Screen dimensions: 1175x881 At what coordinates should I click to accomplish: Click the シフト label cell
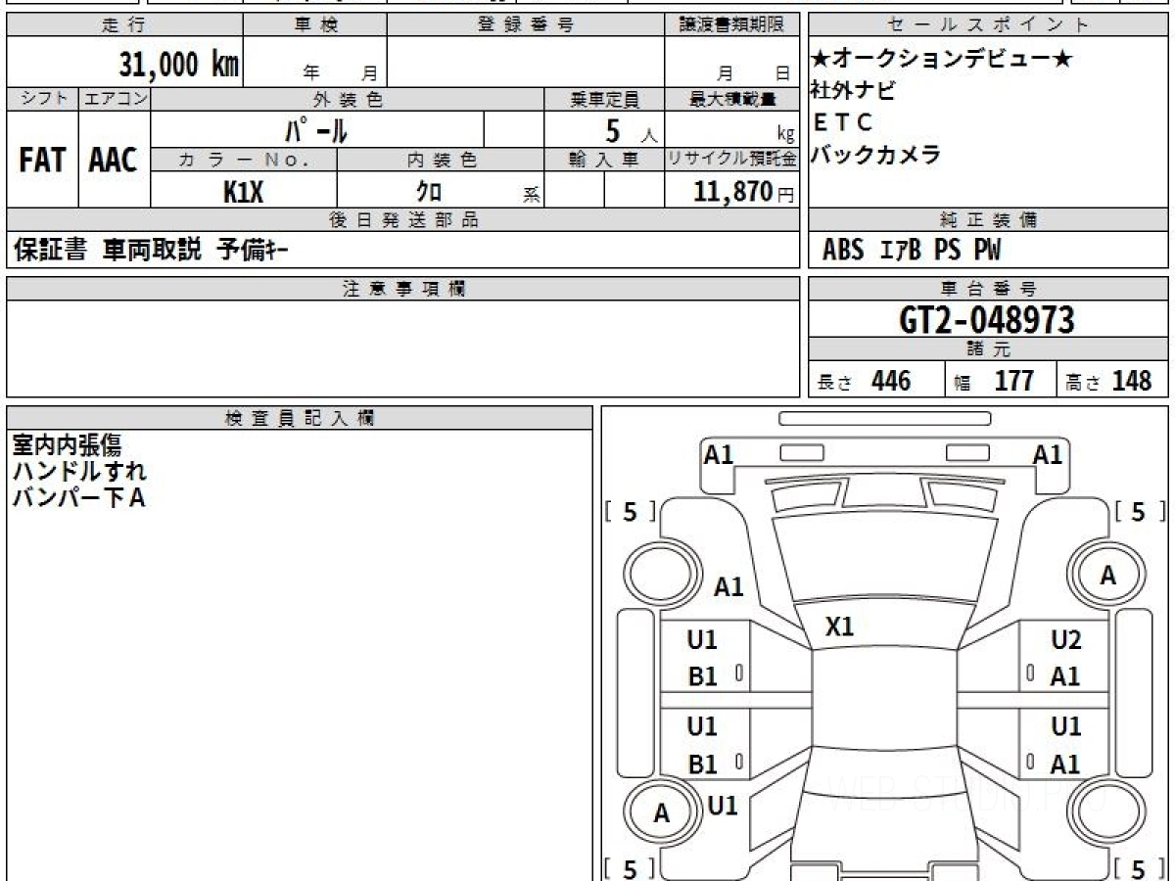[x=42, y=99]
